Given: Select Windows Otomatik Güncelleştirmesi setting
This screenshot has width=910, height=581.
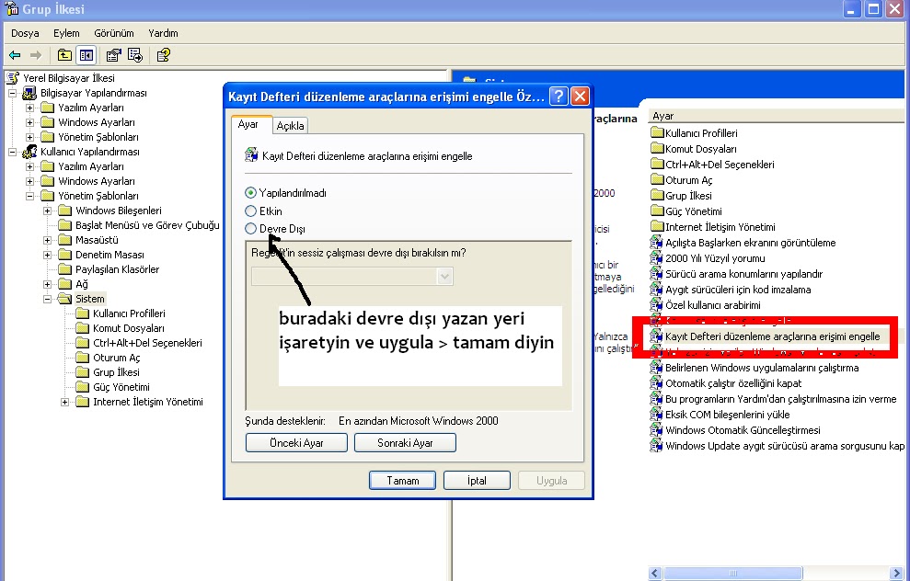Looking at the screenshot, I should point(736,431).
